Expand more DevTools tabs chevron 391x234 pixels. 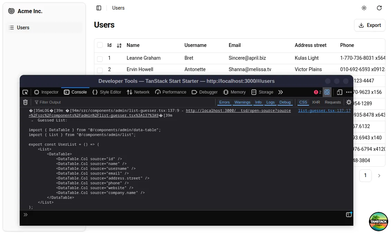coord(280,92)
